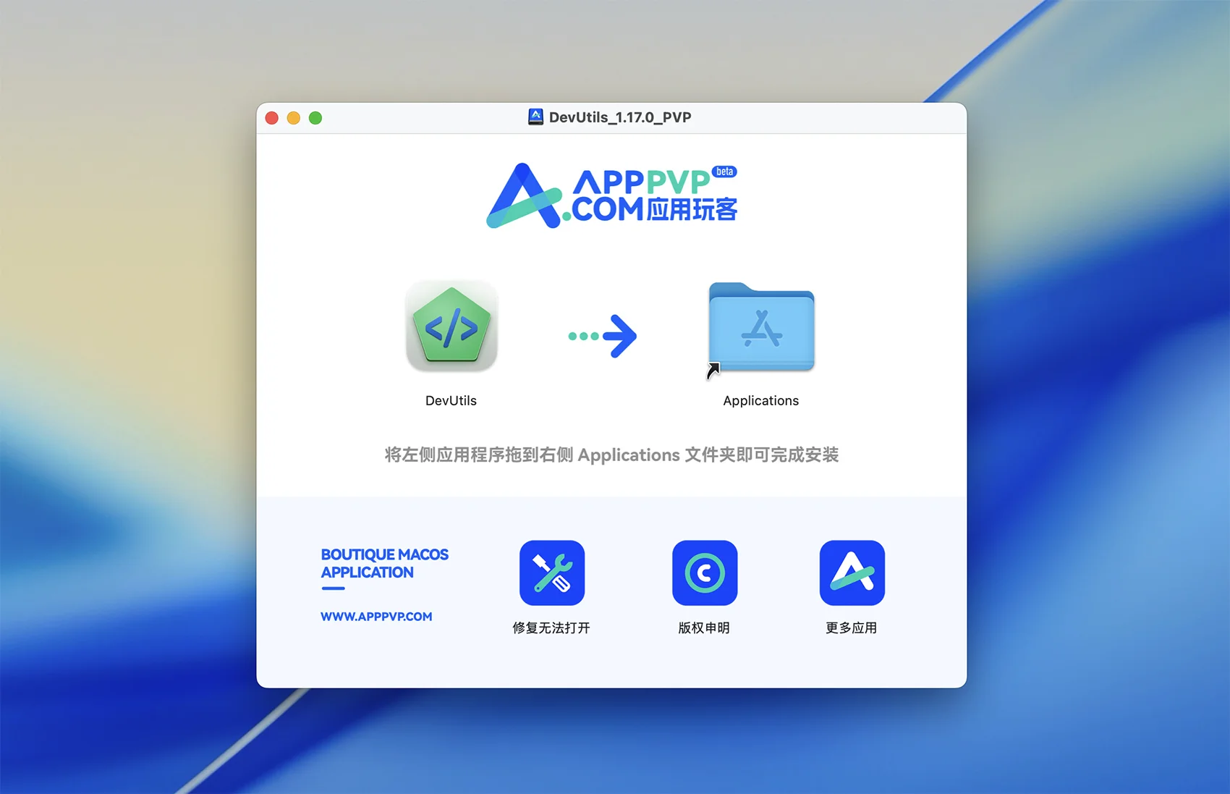Open the blue More Apps 'A' icon
The height and width of the screenshot is (794, 1230).
[852, 573]
